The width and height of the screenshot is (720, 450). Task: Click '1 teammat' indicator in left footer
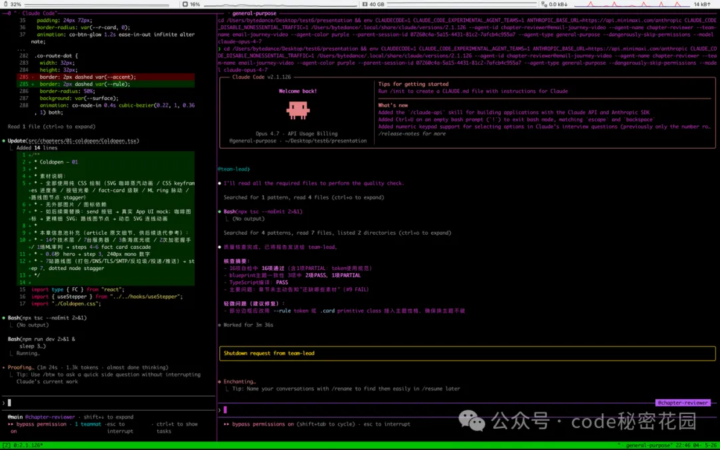(88, 424)
